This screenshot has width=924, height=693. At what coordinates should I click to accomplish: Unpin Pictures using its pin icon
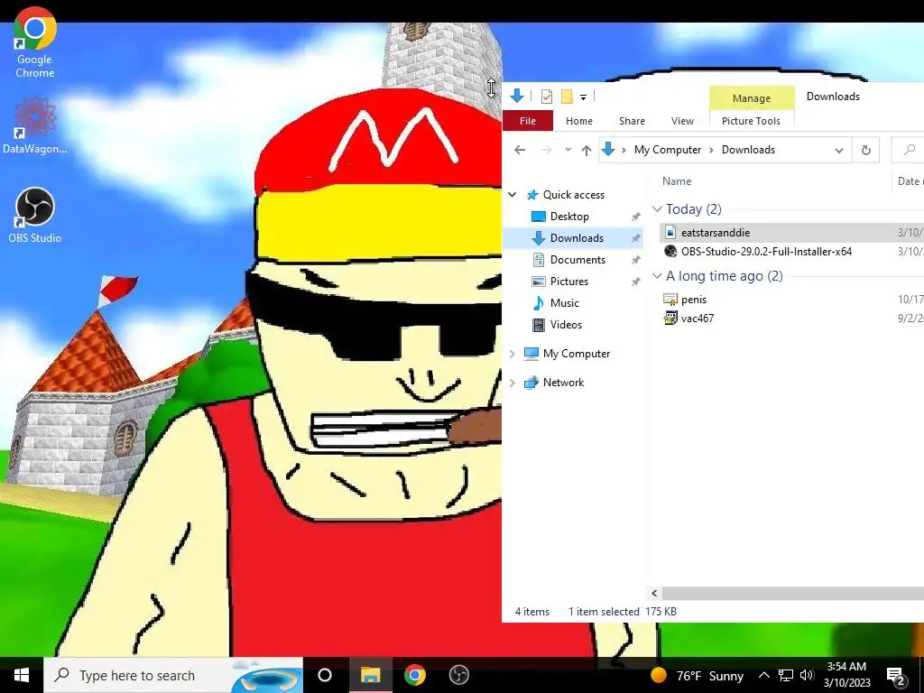pos(635,282)
